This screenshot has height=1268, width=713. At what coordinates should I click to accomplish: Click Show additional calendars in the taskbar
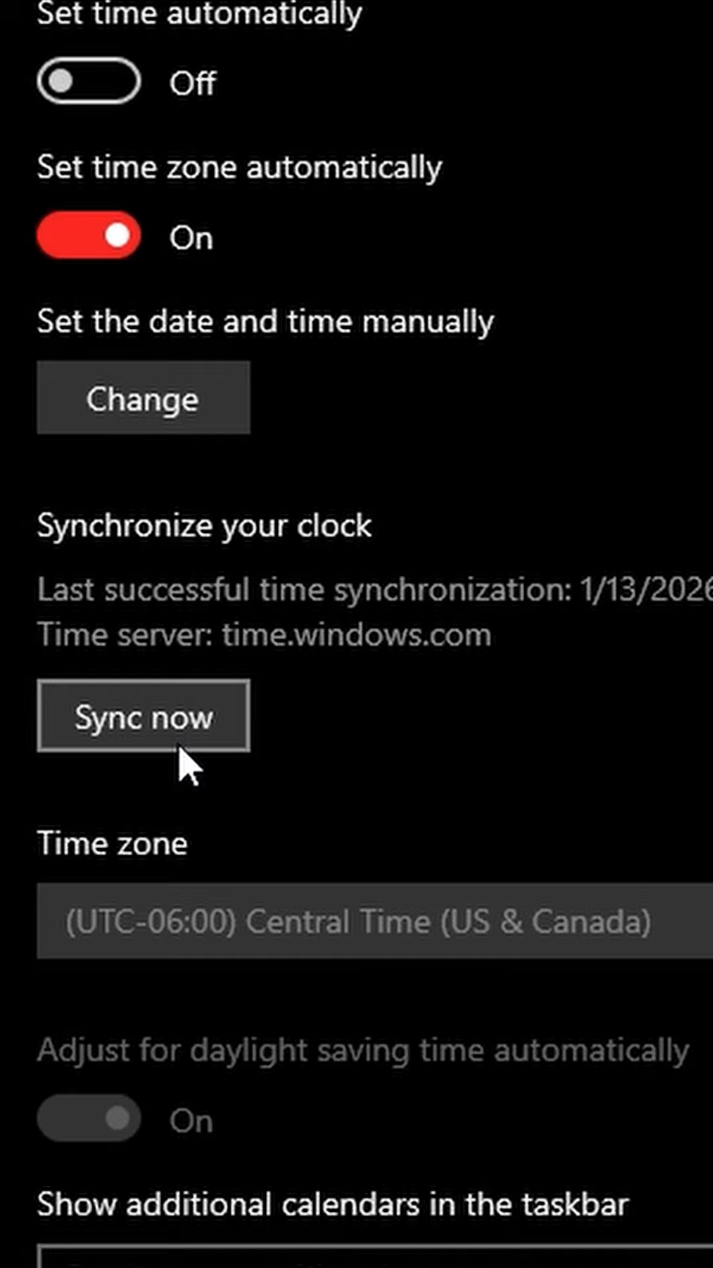[x=333, y=1204]
